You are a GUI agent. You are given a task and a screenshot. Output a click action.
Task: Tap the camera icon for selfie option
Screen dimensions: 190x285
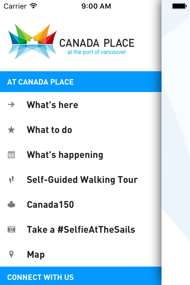[x=11, y=229]
